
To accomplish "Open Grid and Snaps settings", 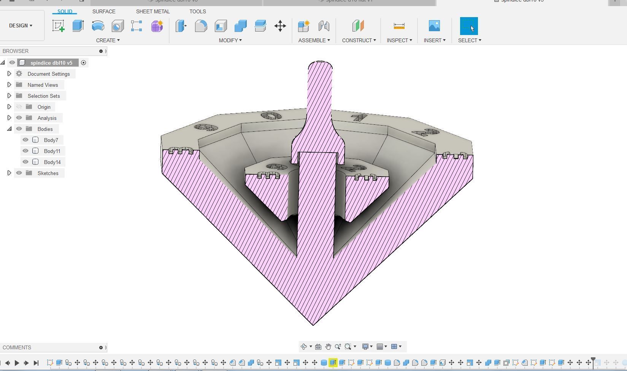I will [x=381, y=347].
